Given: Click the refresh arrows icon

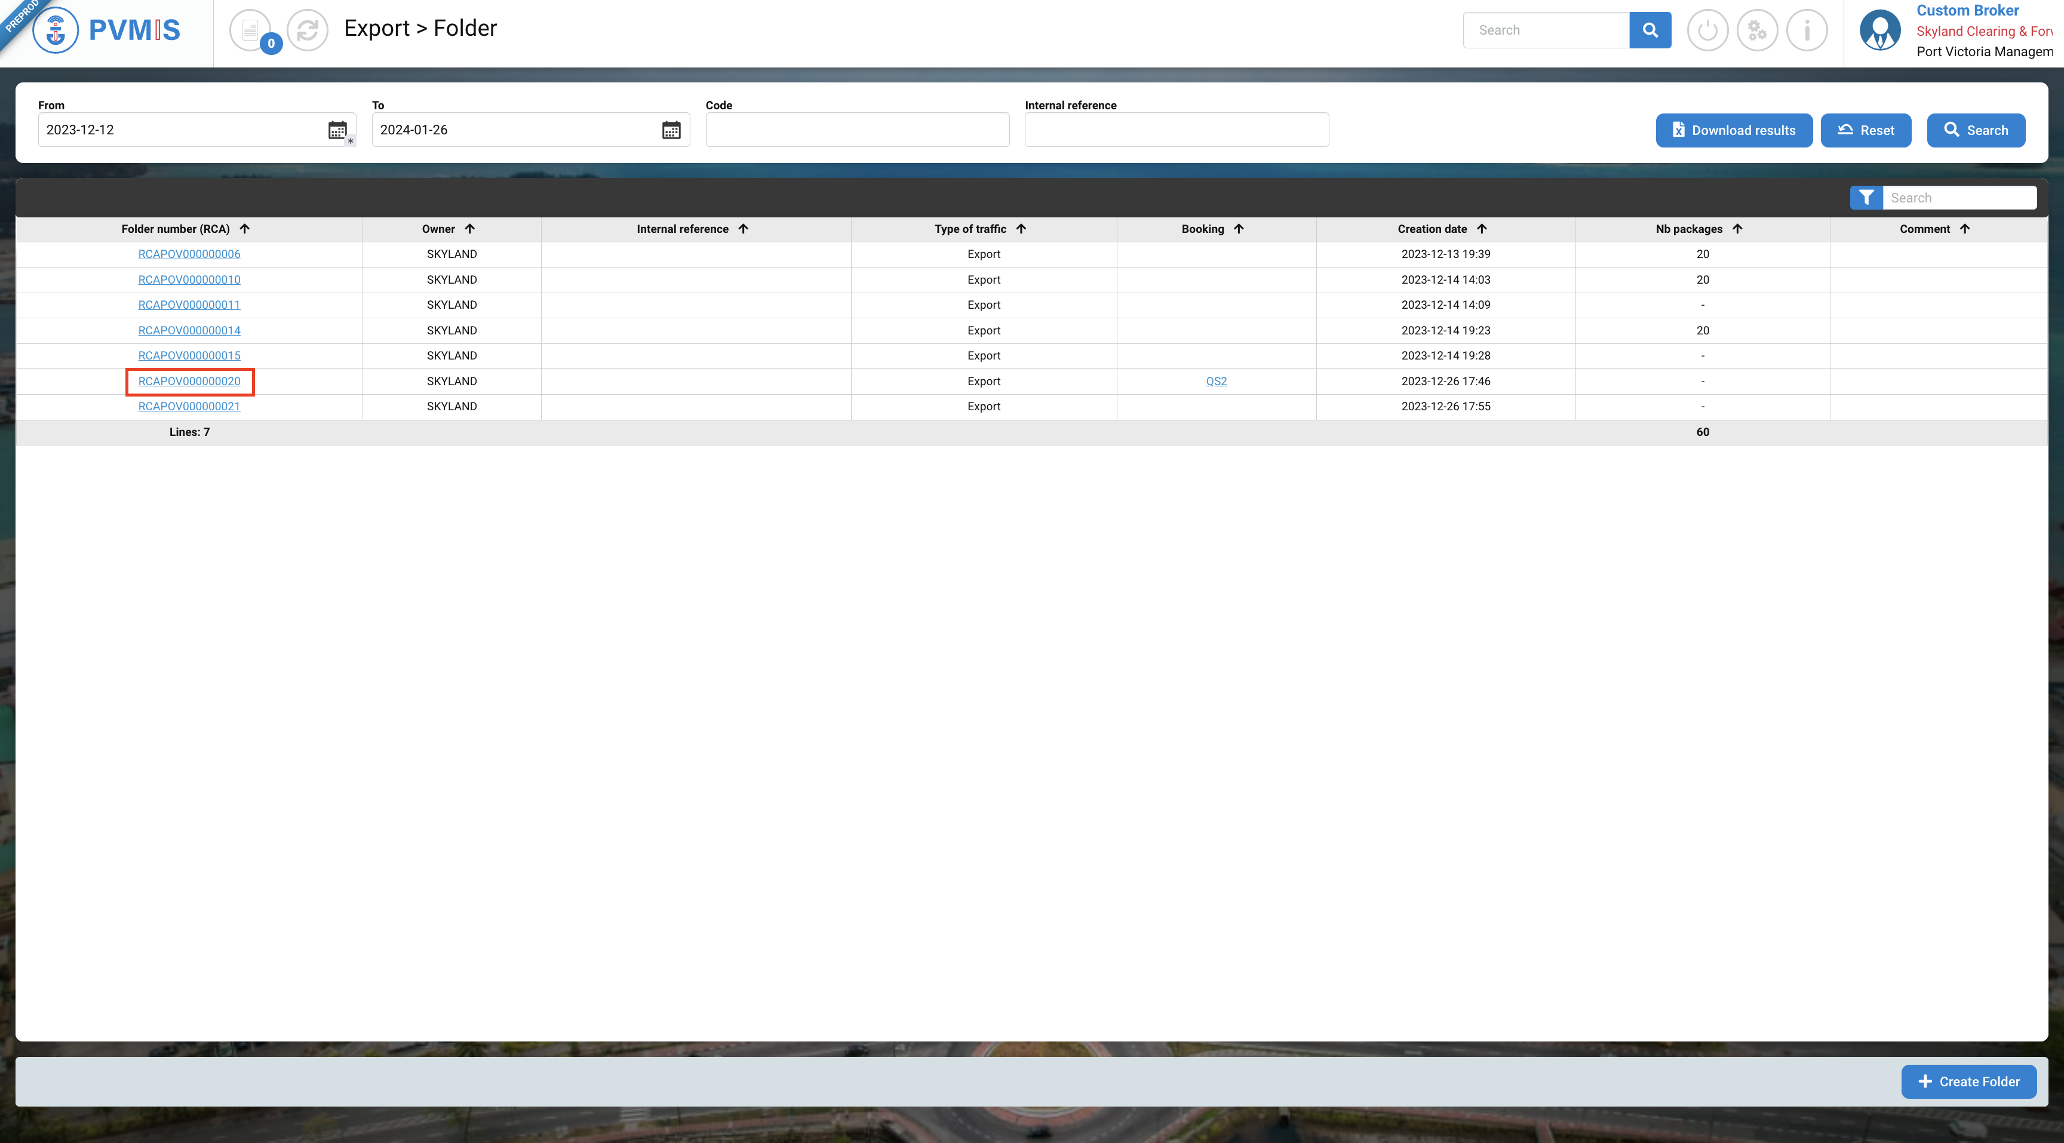Looking at the screenshot, I should (x=308, y=30).
